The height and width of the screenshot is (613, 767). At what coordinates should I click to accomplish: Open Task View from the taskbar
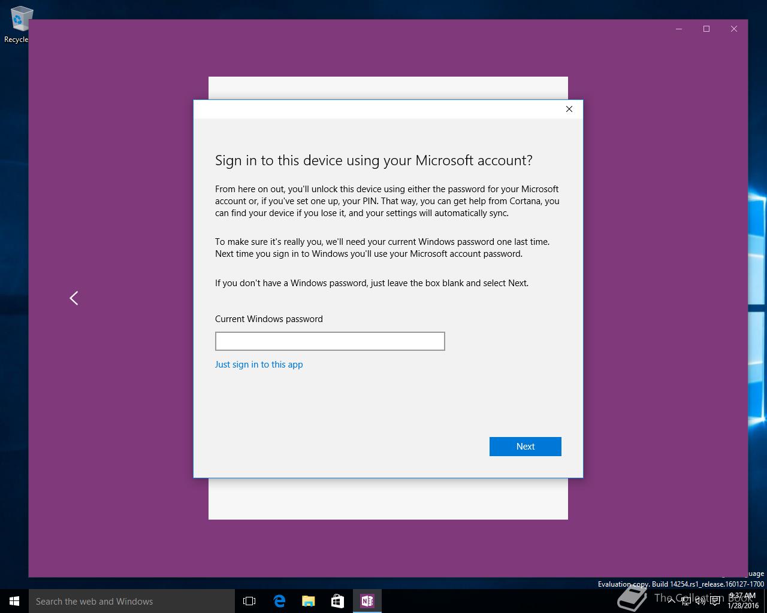[249, 601]
